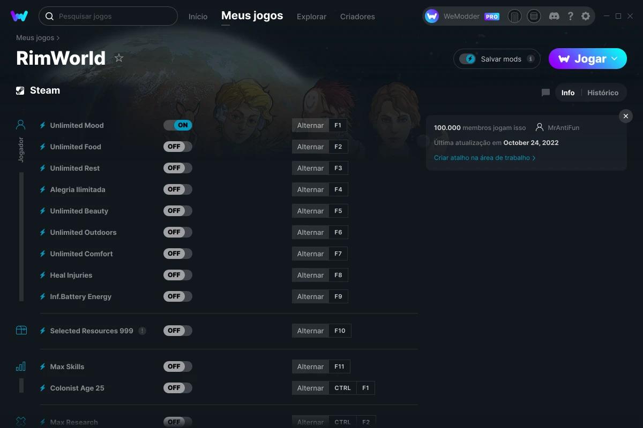Viewport: 643px width, 428px height.
Task: Click the PRO badge
Action: (492, 17)
